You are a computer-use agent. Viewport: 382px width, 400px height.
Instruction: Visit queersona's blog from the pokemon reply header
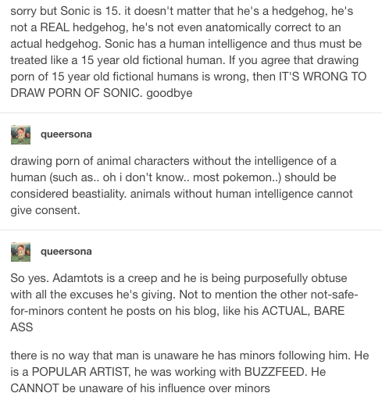(x=66, y=134)
